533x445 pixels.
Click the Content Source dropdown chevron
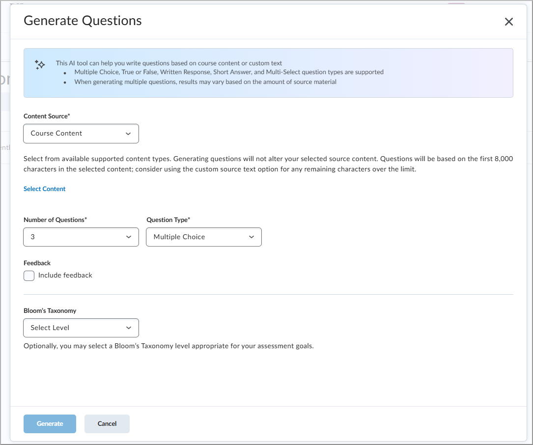pyautogui.click(x=128, y=133)
